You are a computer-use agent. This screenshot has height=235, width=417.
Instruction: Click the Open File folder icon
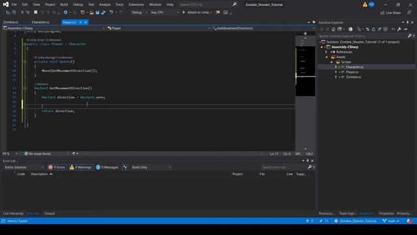(x=91, y=12)
